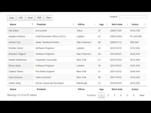The height and width of the screenshot is (113, 151).
Task: Click the Integration Specialist cell
Action: pos(54,60)
